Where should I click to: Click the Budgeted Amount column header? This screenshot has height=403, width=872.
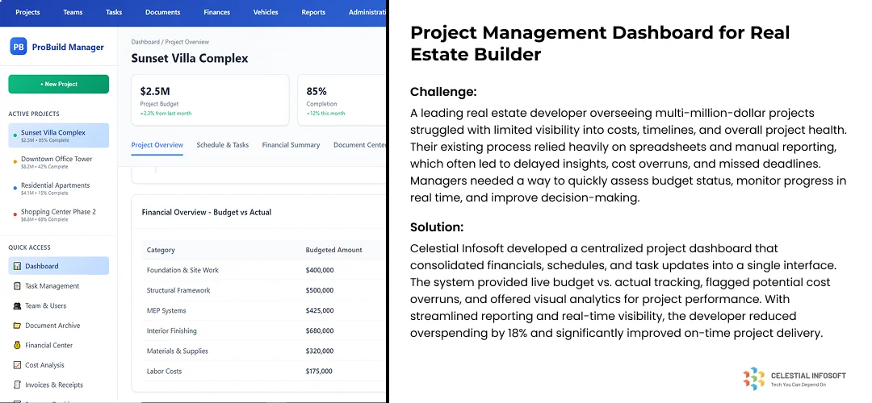[x=333, y=250]
